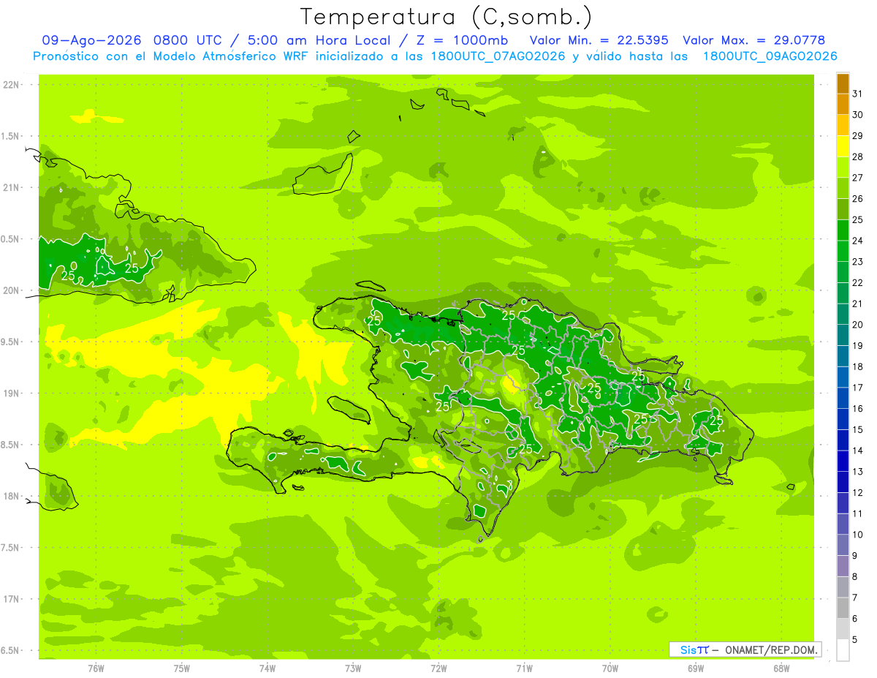Click the '20N' latitude axis label

pyautogui.click(x=10, y=290)
